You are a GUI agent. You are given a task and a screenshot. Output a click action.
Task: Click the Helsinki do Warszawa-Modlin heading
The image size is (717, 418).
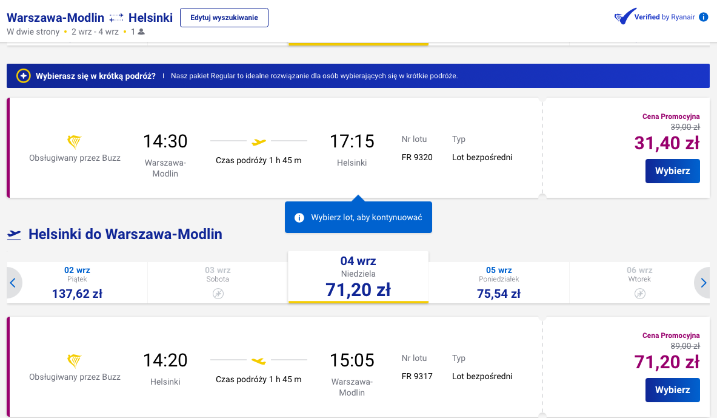click(125, 234)
